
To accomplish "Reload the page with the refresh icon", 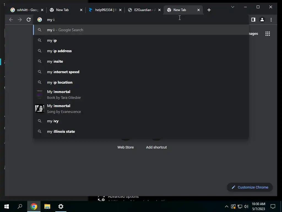I will pos(29,20).
